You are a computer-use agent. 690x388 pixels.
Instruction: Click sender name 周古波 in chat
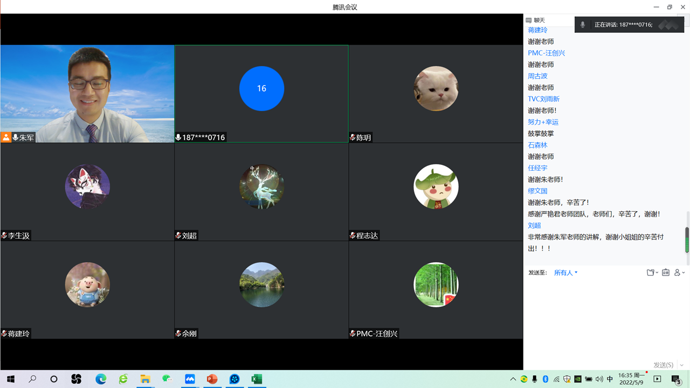tap(537, 76)
